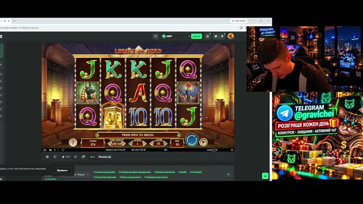Click the stats icon next to favorites count
The width and height of the screenshot is (363, 204).
pos(75,156)
